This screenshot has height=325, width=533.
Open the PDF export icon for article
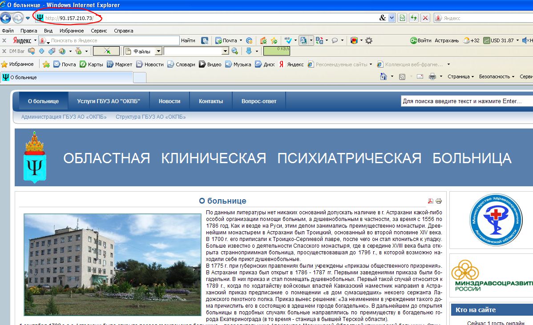coord(430,201)
